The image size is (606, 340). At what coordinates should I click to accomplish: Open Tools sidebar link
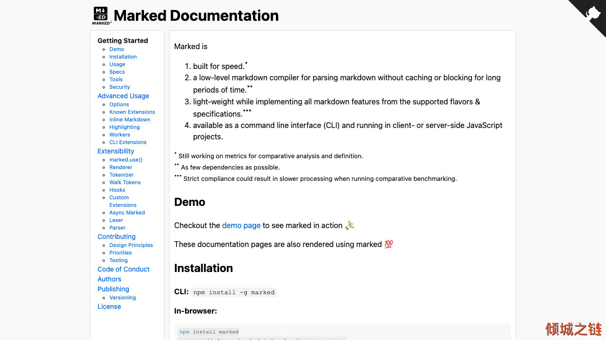[x=116, y=79]
